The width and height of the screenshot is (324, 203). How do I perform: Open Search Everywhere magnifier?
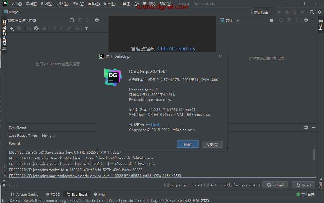312,12
